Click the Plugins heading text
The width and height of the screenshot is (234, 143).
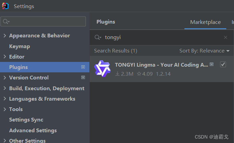coord(106,22)
